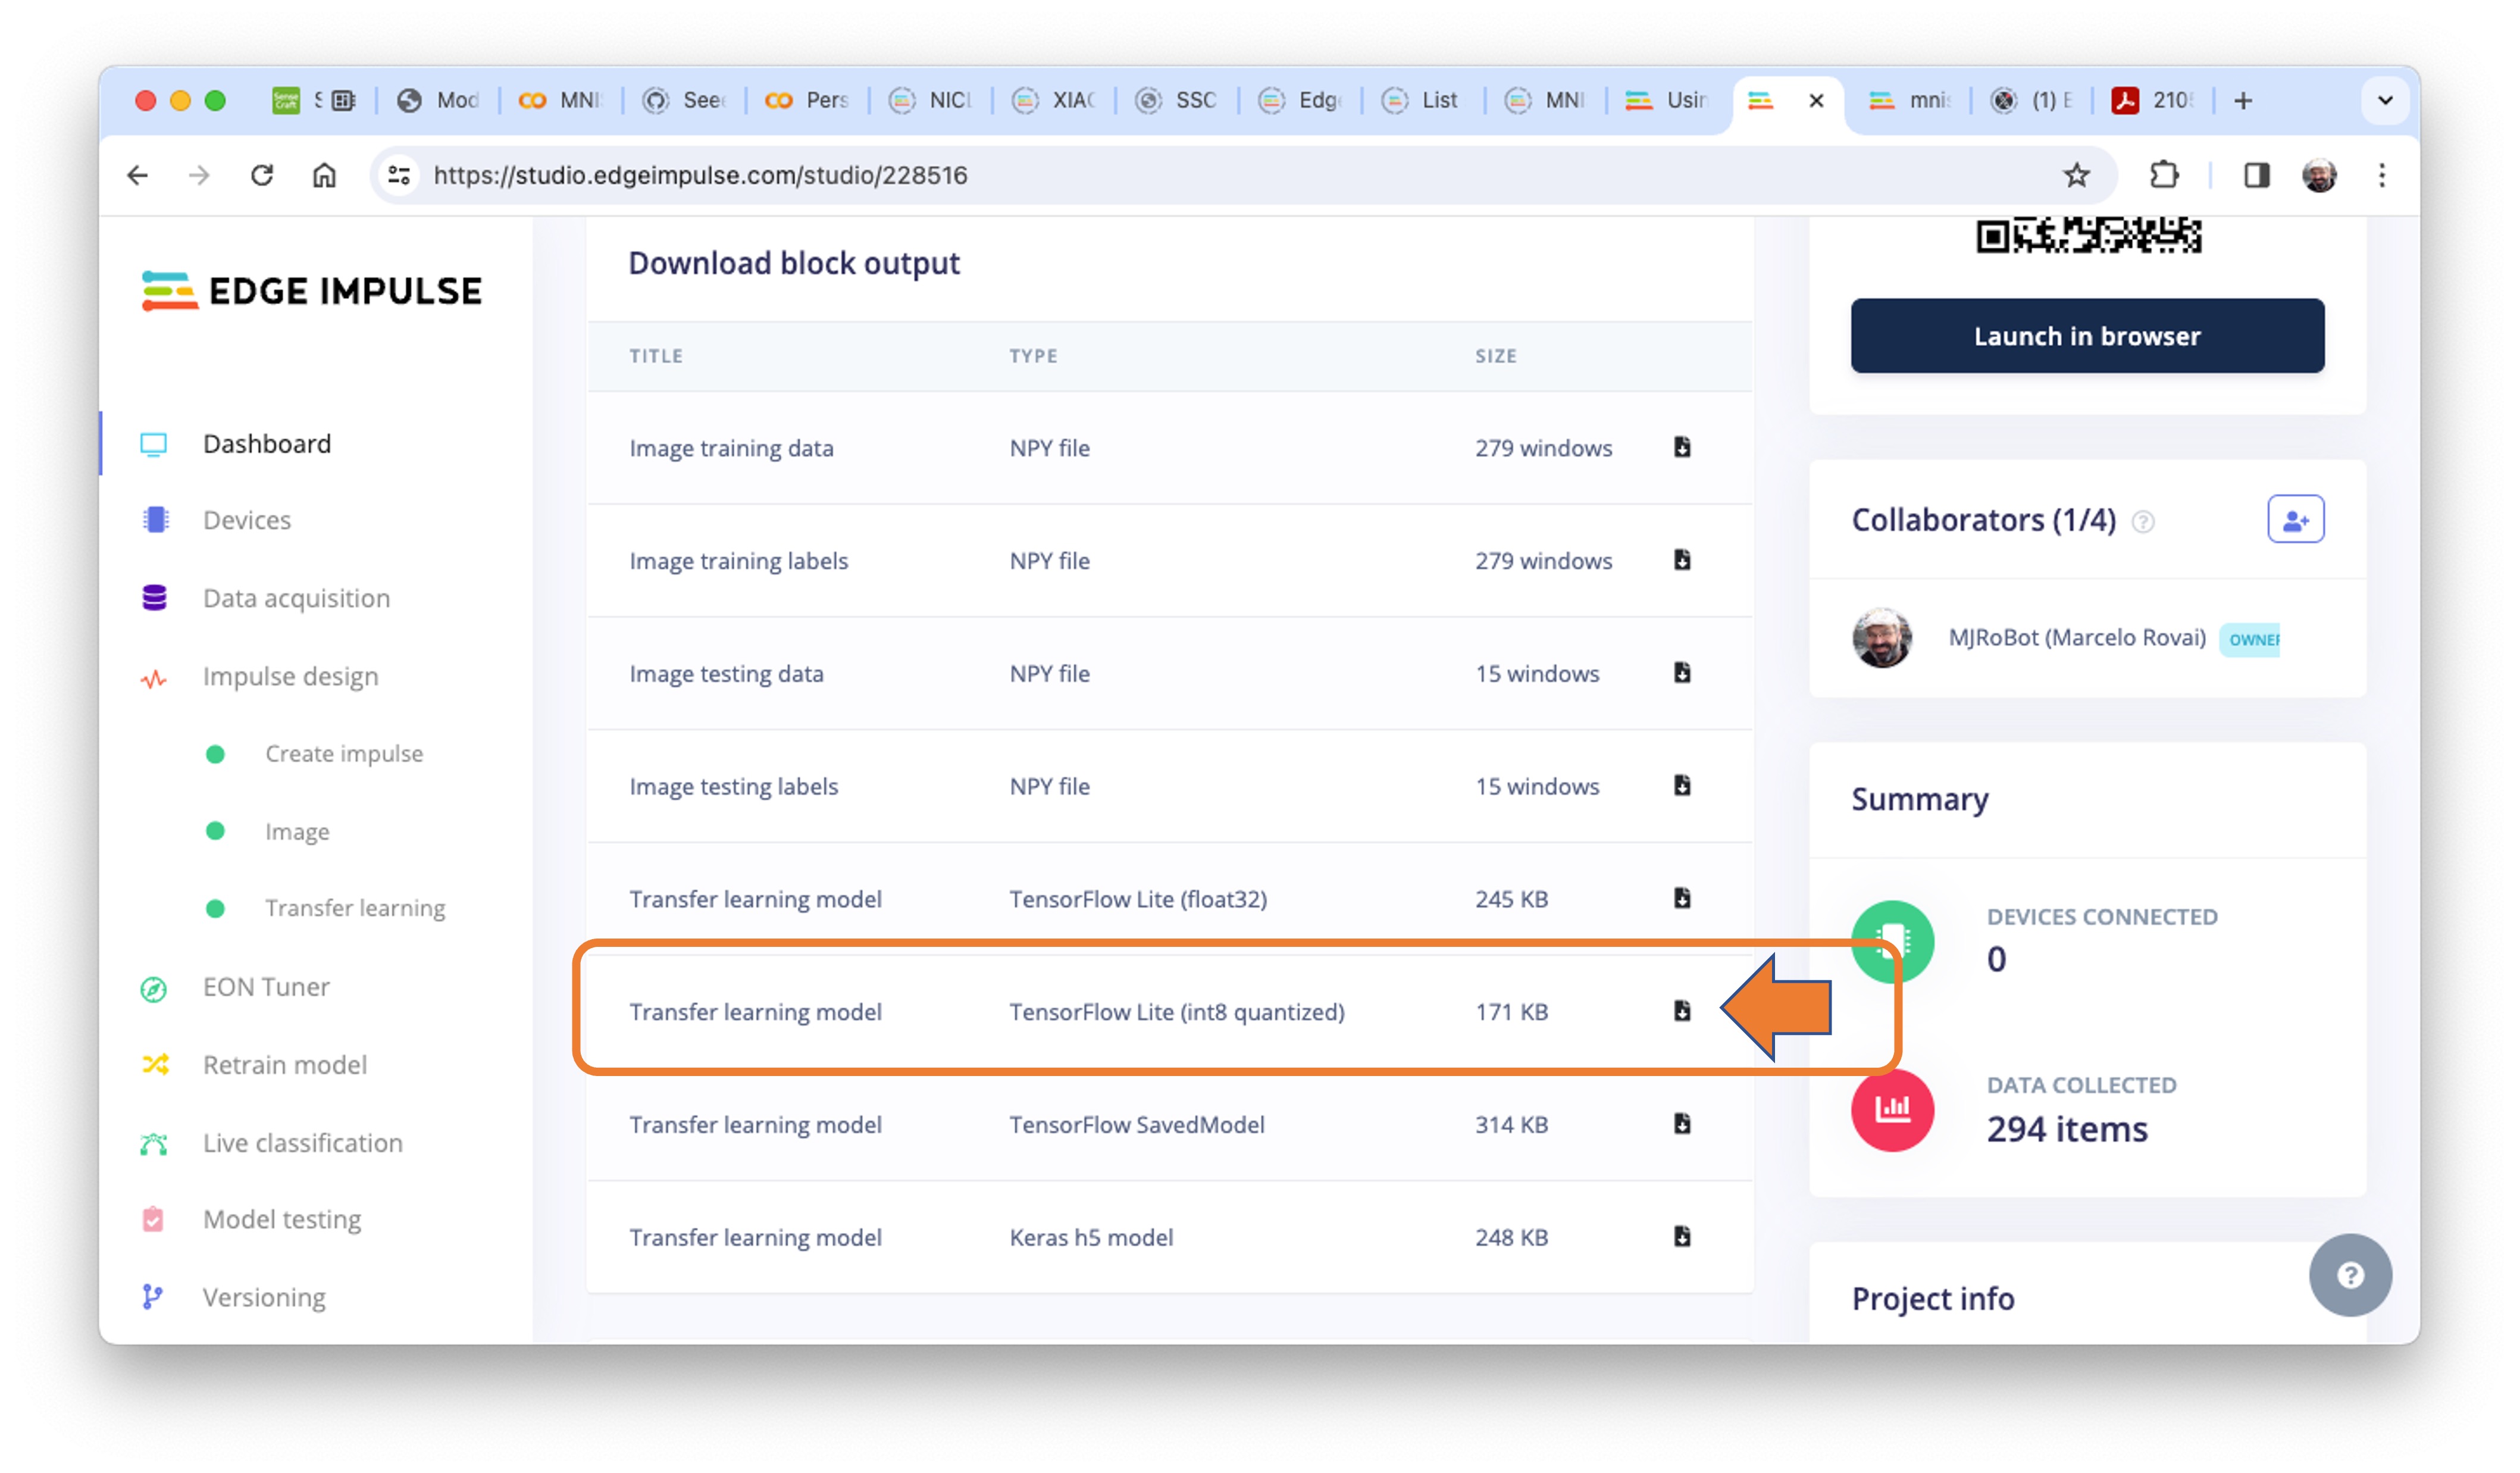Open Impulse design section
The width and height of the screenshot is (2520, 1473).
point(290,676)
